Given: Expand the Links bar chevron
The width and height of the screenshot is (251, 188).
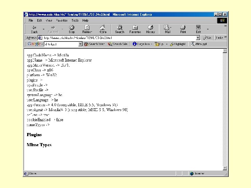Looking at the screenshot, I should pos(226,37).
